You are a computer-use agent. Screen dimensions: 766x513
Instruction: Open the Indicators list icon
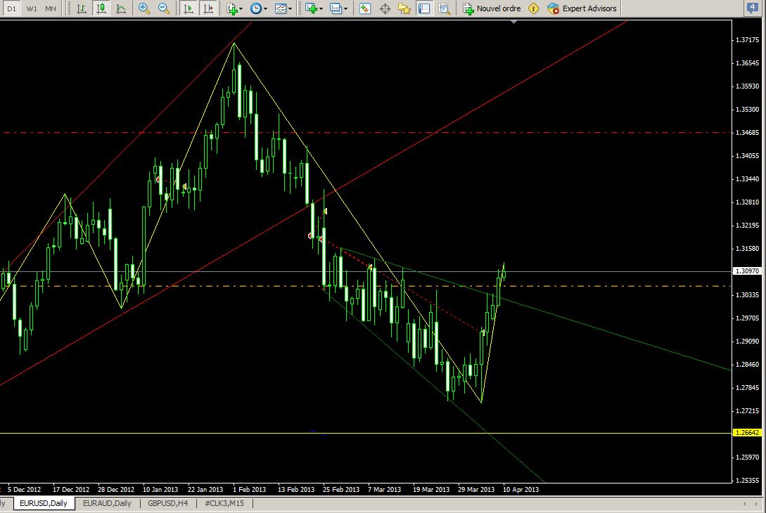coord(232,8)
